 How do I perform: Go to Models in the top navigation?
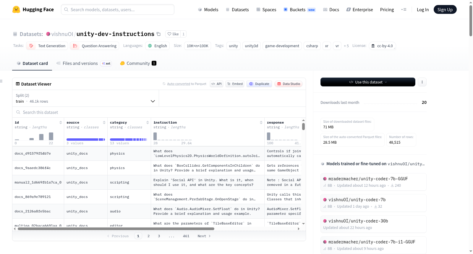coord(208,9)
